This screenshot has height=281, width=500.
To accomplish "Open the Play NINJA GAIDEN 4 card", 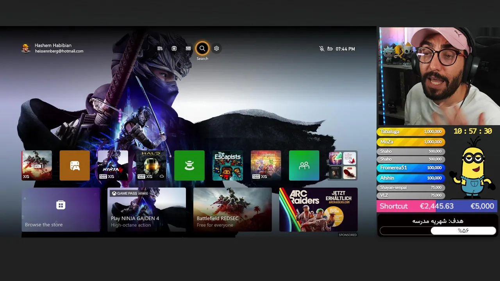I will pyautogui.click(x=147, y=210).
